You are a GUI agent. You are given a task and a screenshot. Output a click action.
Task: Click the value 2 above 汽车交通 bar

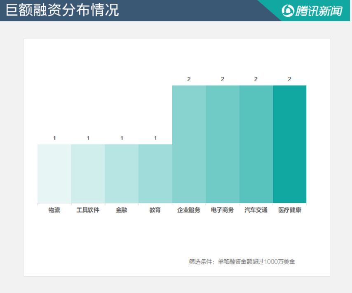pos(256,79)
